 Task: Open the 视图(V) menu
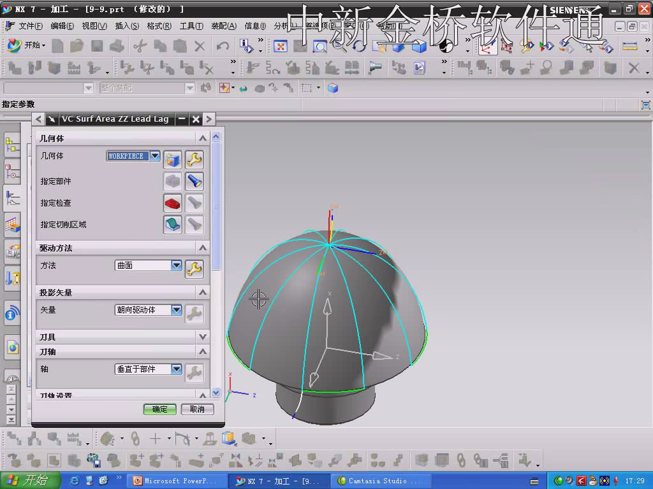click(x=94, y=26)
